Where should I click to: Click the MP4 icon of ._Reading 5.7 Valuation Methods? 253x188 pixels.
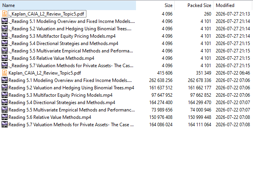[x=5, y=66]
